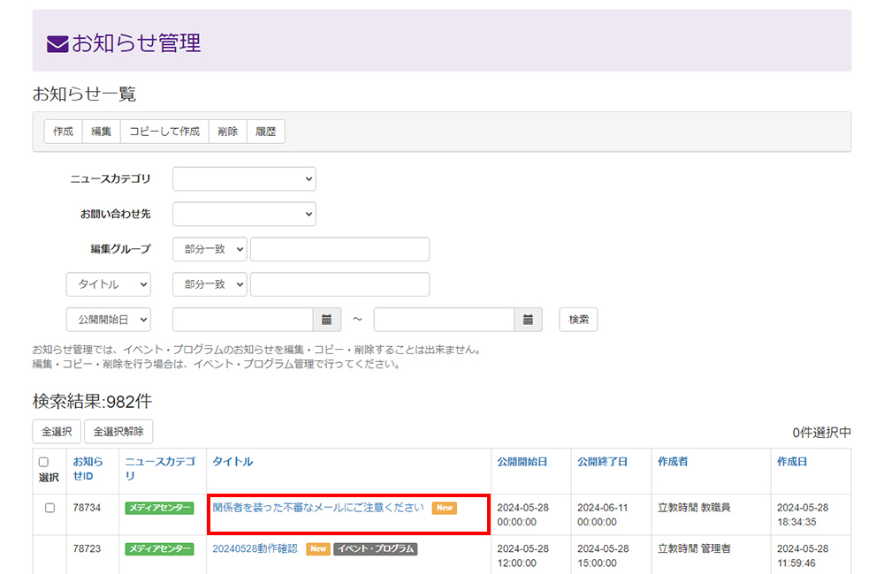Click メディアセンター badge on row 78734
The image size is (884, 574).
click(x=159, y=508)
